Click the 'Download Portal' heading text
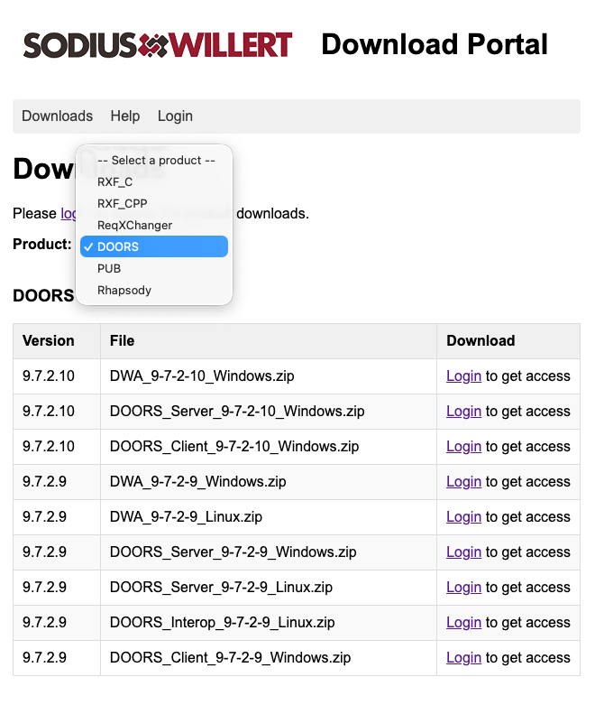This screenshot has width=595, height=714. (x=435, y=44)
